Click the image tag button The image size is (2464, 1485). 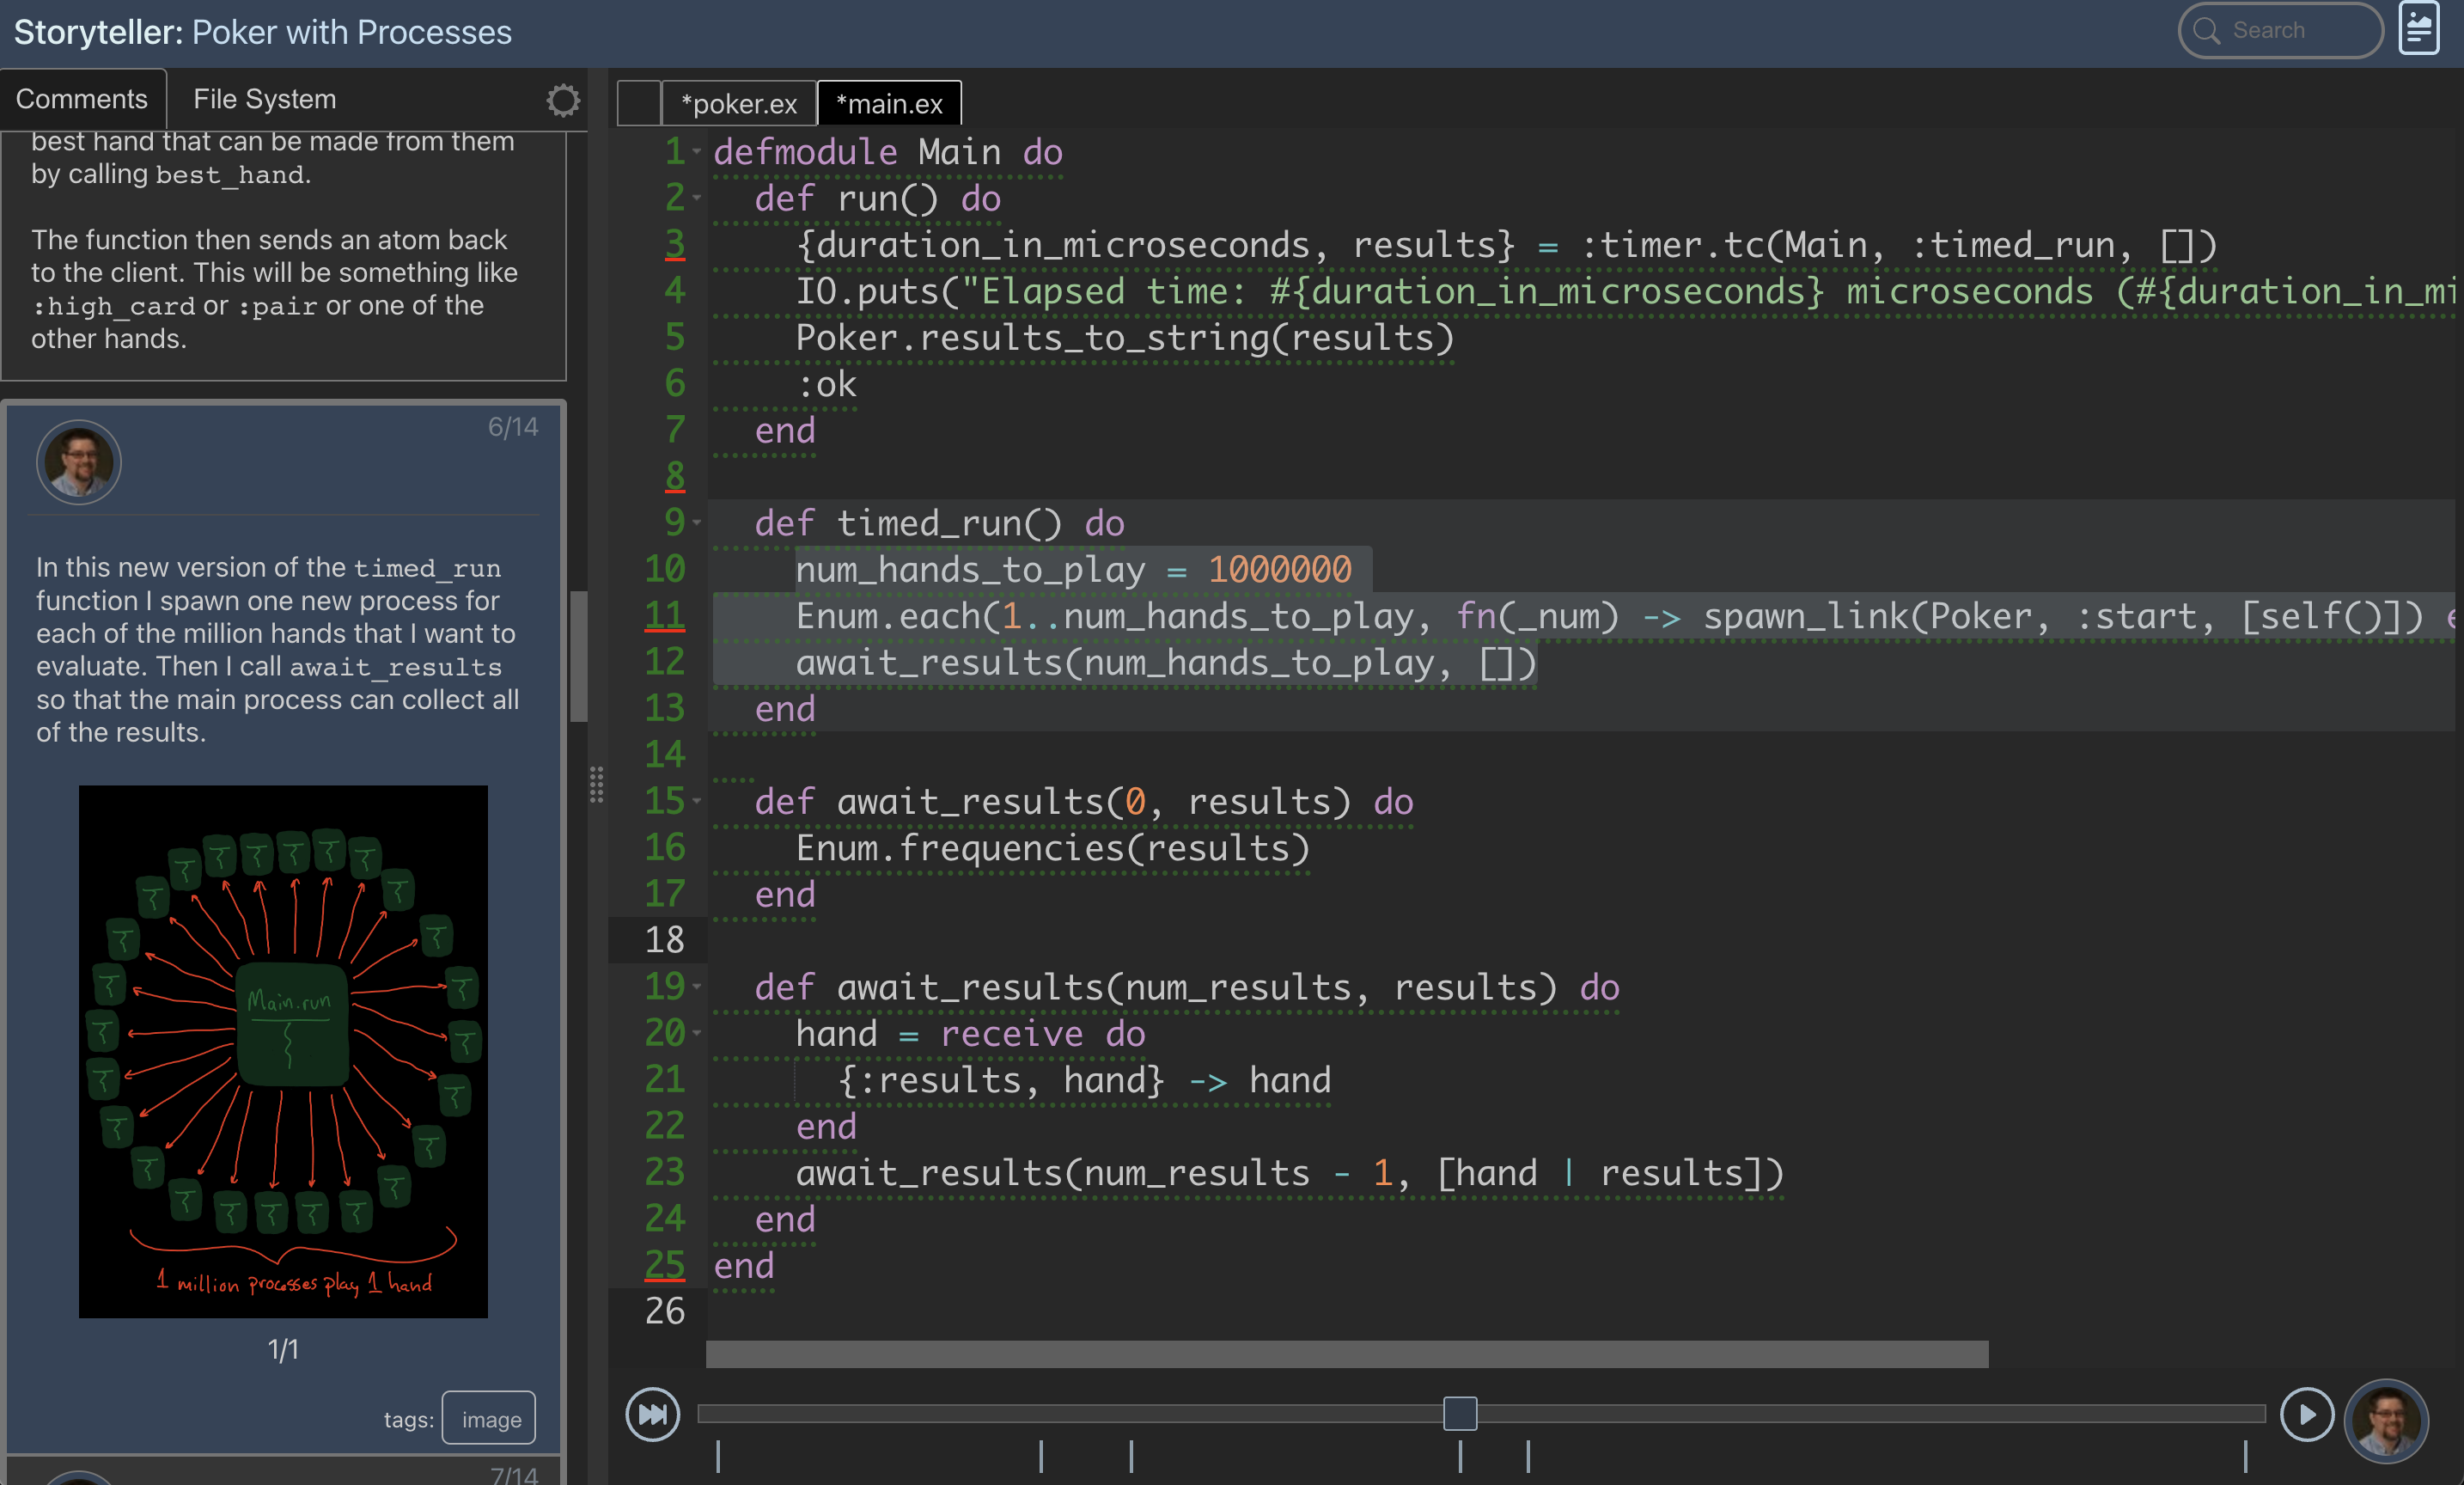point(489,1419)
